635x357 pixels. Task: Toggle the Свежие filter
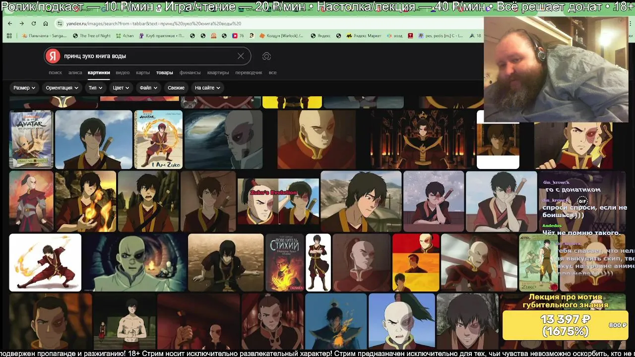tap(176, 88)
